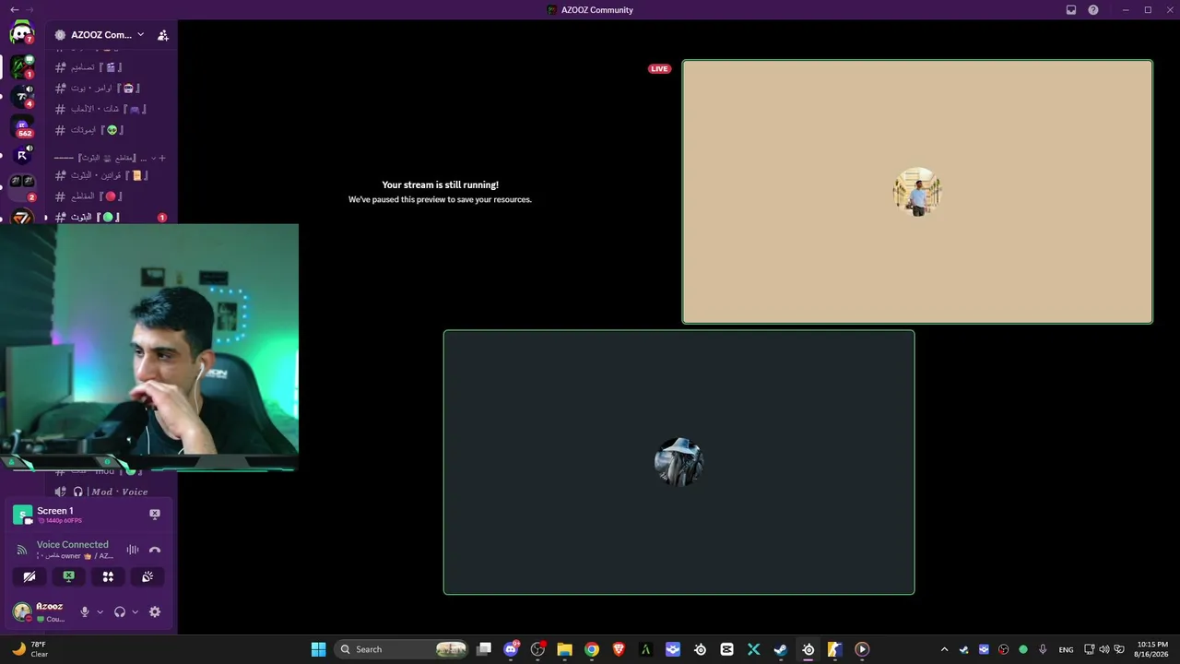Click the Windows taskbar Search box

[x=403, y=649]
